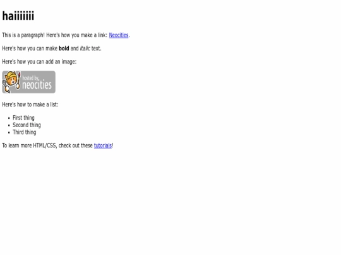Click the haiiiiiii page heading

coord(18,16)
